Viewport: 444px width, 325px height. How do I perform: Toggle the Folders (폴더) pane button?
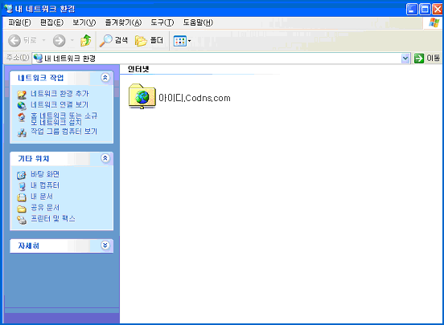point(149,41)
